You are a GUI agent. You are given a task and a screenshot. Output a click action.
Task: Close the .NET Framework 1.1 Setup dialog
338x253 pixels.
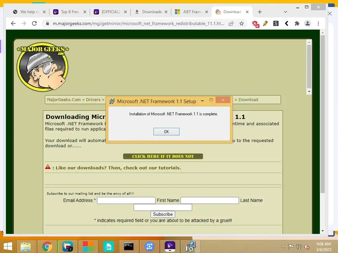coord(223,100)
